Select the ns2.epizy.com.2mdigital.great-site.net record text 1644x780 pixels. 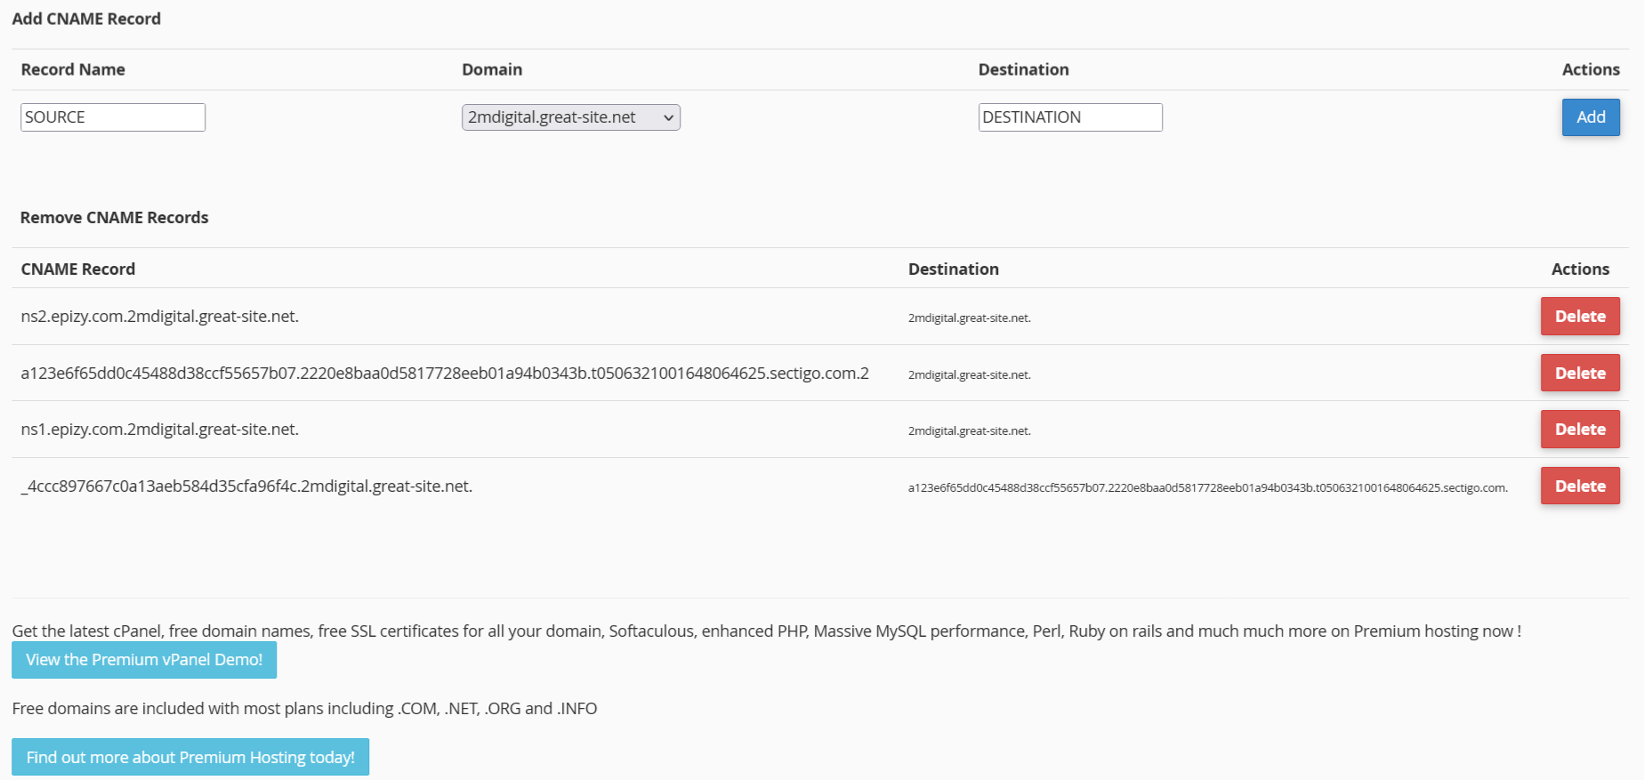click(160, 317)
